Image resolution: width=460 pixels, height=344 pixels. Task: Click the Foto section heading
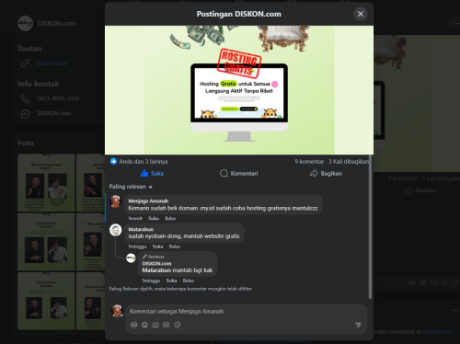point(26,143)
